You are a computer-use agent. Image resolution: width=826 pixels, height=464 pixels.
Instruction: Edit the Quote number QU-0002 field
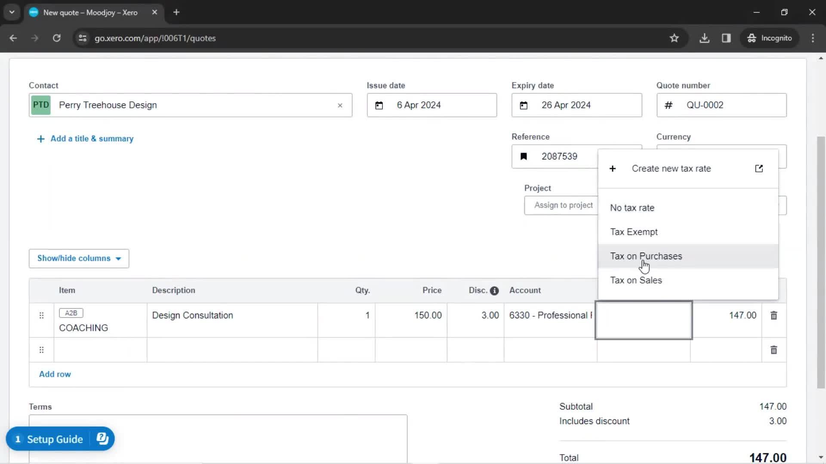(x=721, y=105)
